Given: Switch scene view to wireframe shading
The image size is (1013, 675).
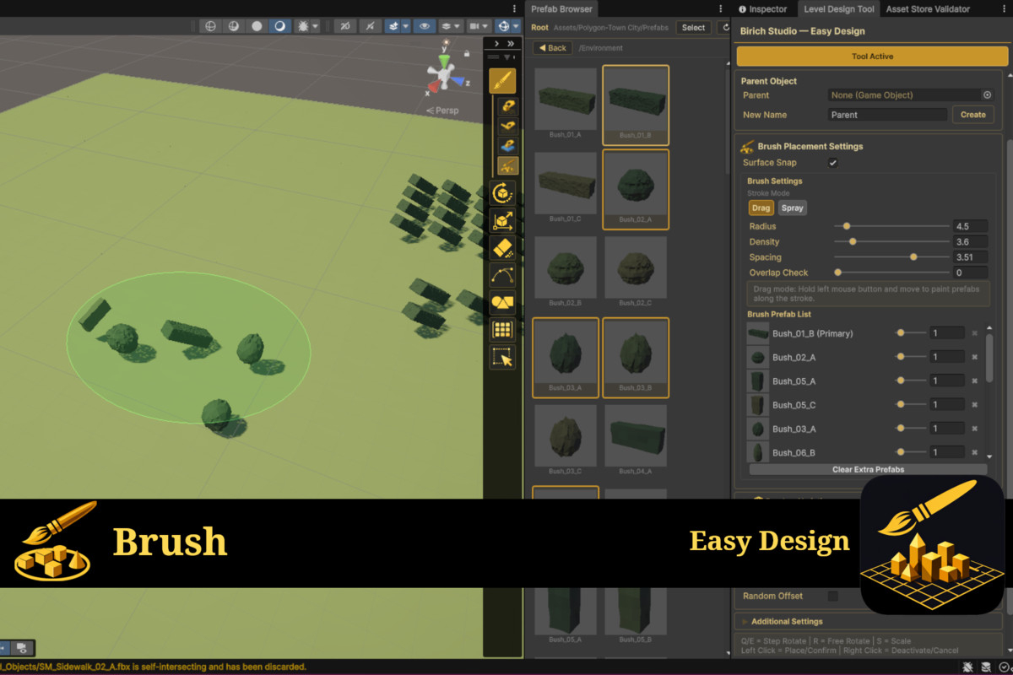Looking at the screenshot, I should (210, 26).
